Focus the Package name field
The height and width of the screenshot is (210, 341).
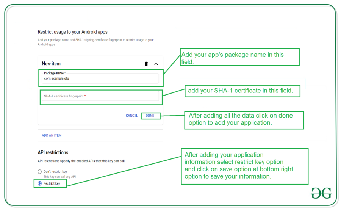(100, 78)
